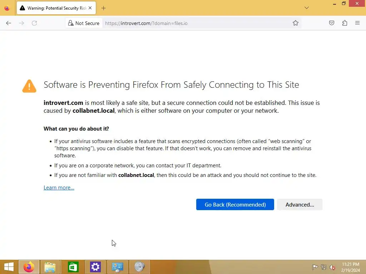
Task: Open Windows Start menu button
Action: (9, 267)
